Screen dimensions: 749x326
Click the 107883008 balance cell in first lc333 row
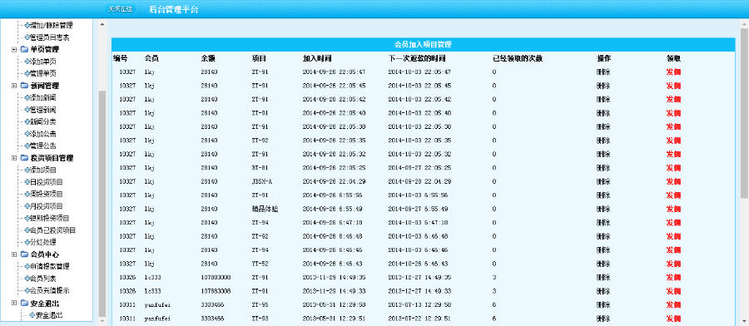pos(216,277)
